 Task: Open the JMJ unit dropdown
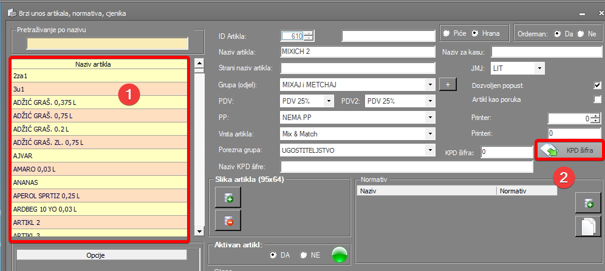tap(539, 69)
